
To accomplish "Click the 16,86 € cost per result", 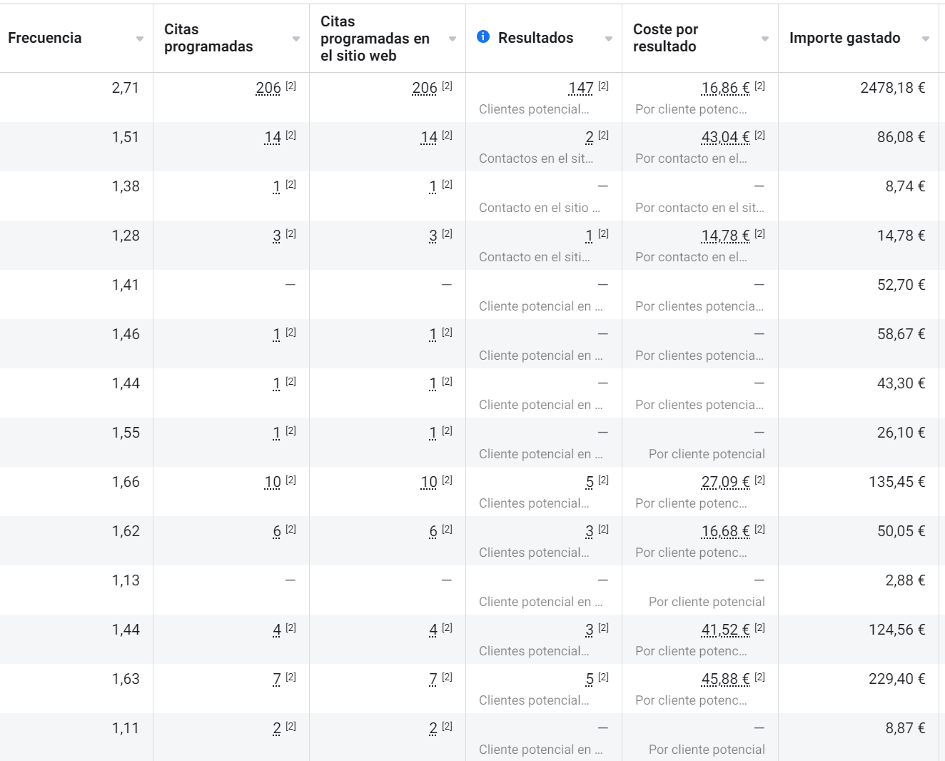I will click(x=725, y=88).
